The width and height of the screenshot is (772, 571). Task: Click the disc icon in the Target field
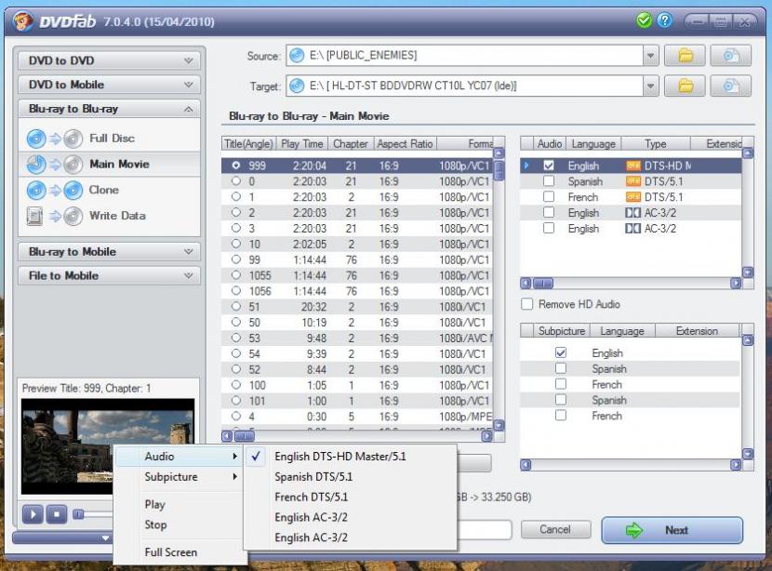point(297,86)
